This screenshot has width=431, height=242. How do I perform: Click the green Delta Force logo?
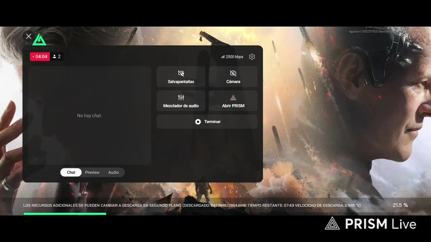39,40
